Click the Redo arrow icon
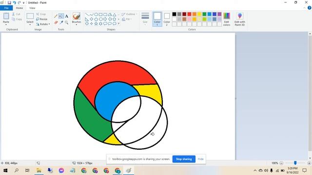Viewport: 312px width, 175px height. [x=19, y=2]
